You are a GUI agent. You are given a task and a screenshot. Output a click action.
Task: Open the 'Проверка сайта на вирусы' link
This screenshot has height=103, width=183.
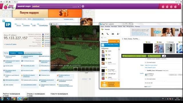30,80
